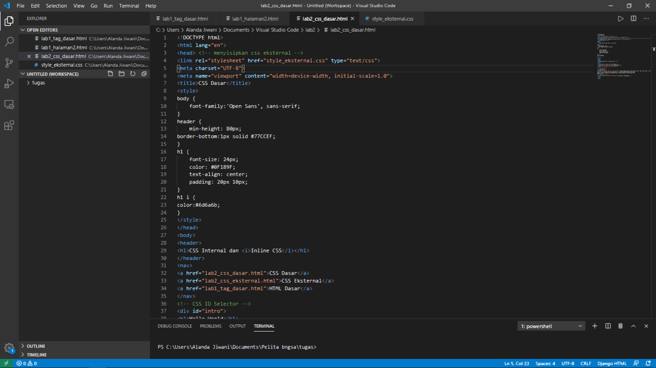Click the code minimap preview
The image size is (656, 368).
[624, 56]
